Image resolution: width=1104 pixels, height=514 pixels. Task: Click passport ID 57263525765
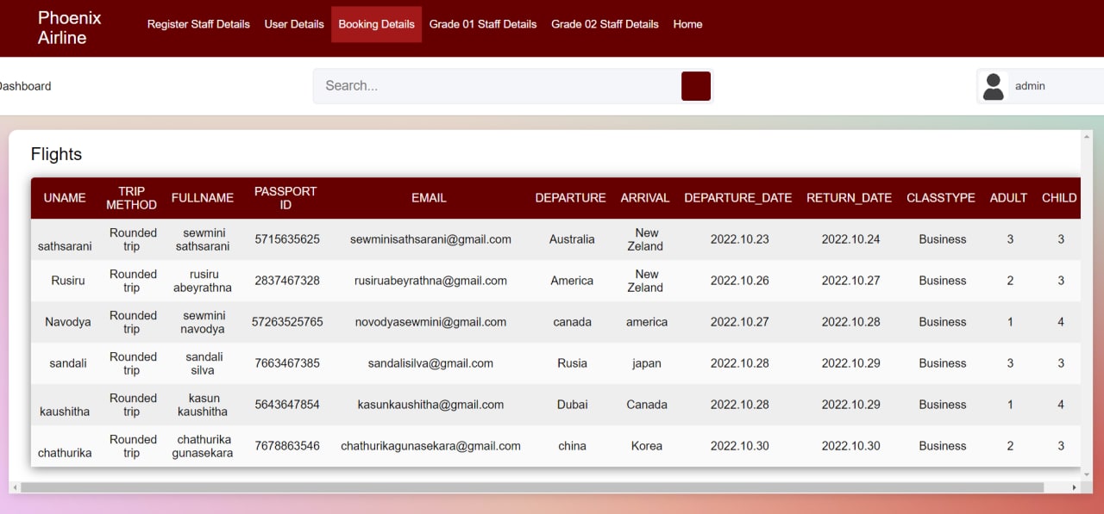[x=287, y=322]
